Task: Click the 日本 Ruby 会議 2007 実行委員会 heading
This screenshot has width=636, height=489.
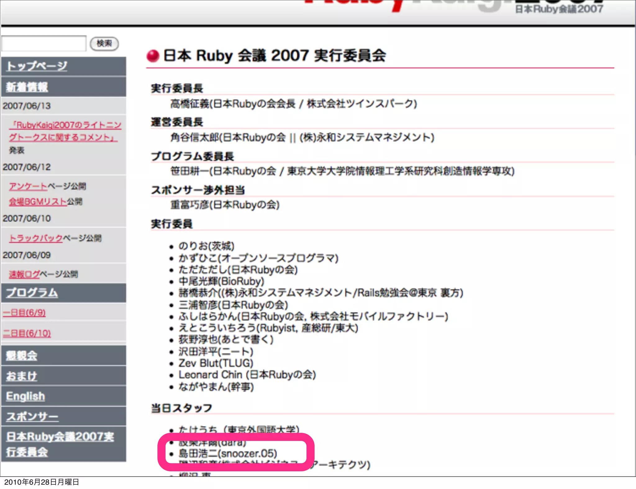Action: click(275, 56)
